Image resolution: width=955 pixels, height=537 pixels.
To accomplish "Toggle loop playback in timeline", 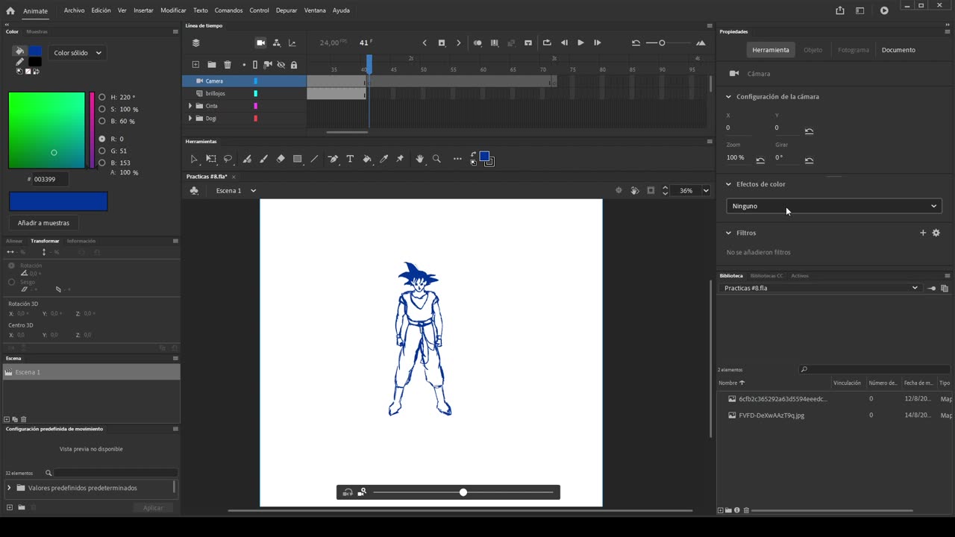I will pos(547,43).
